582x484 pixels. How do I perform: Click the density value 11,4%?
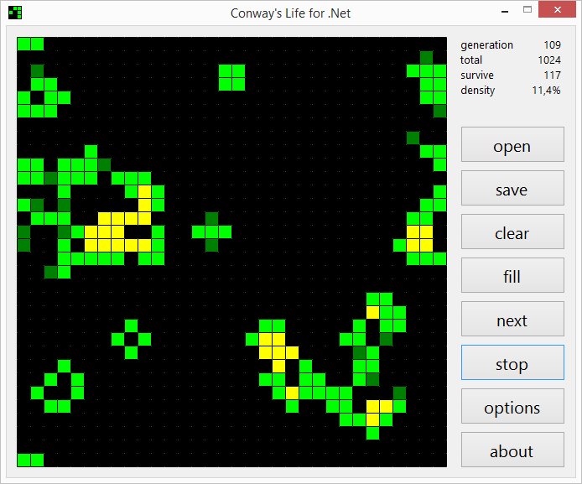click(546, 91)
